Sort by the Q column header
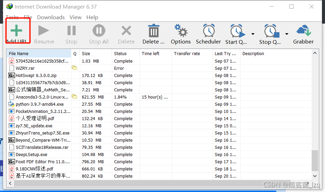325x192 pixels. pos(75,53)
